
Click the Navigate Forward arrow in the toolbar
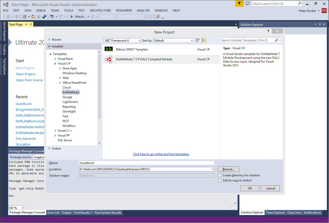[x=17, y=17]
